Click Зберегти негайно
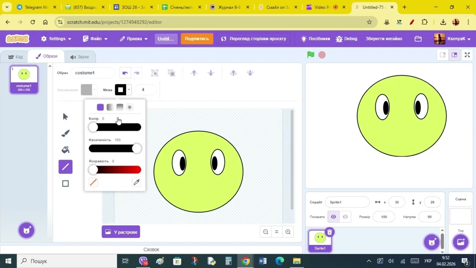The height and width of the screenshot is (268, 476). point(384,39)
